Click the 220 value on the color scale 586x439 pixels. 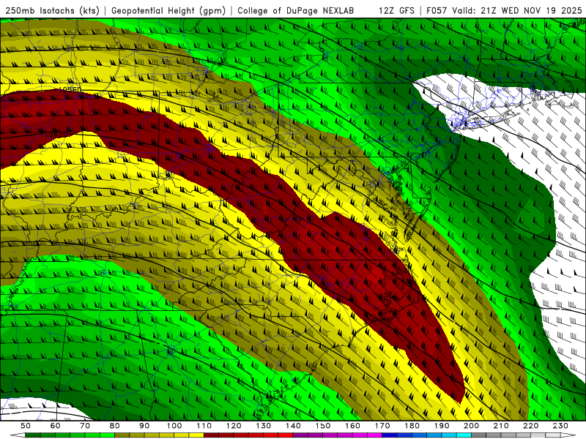pyautogui.click(x=530, y=426)
